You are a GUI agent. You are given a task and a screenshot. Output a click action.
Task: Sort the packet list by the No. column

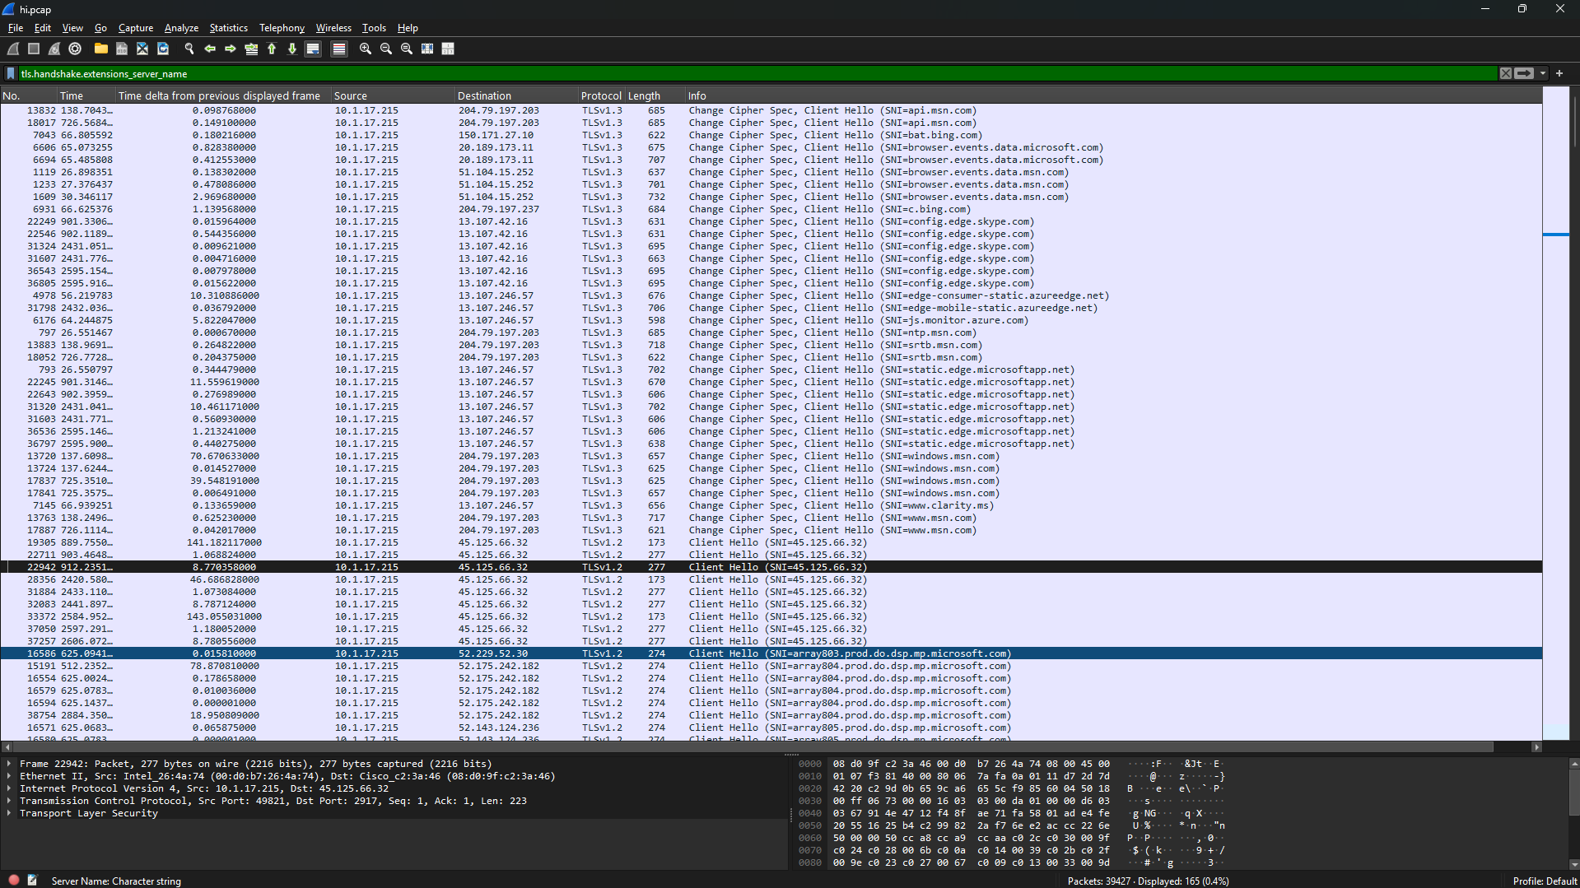[x=29, y=95]
